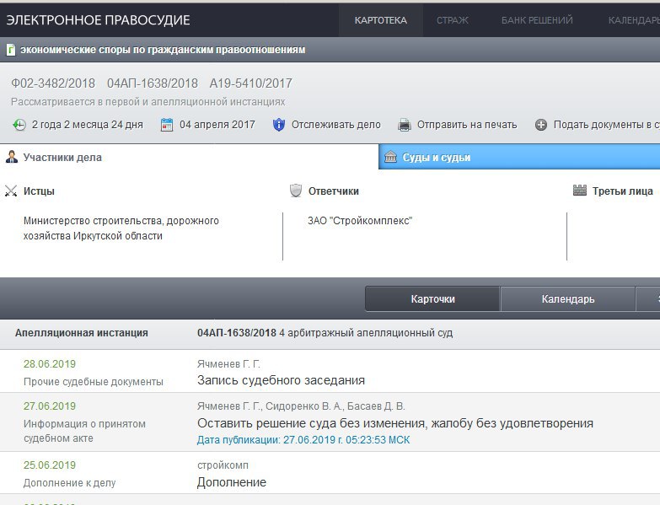Click the courthouse icon for Суды и судьи
660x505 pixels.
[390, 157]
